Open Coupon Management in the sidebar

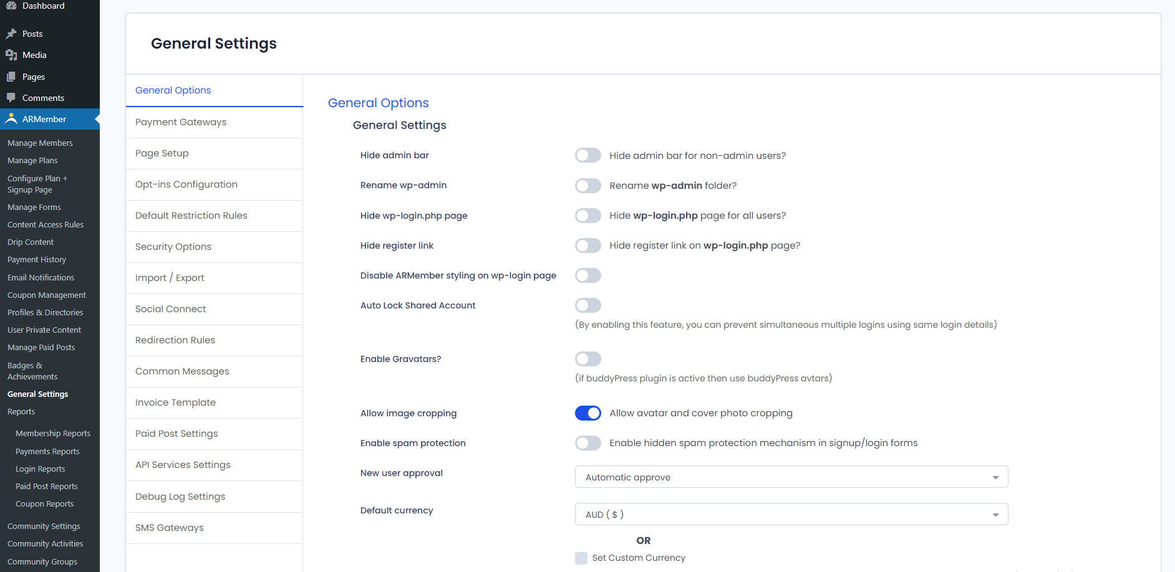pos(47,295)
